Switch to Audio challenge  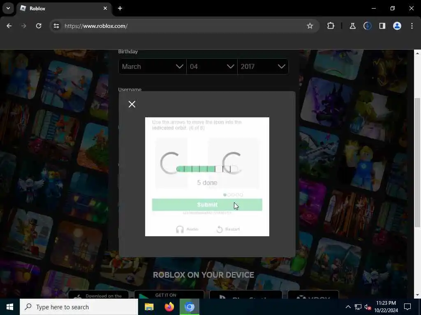(187, 229)
